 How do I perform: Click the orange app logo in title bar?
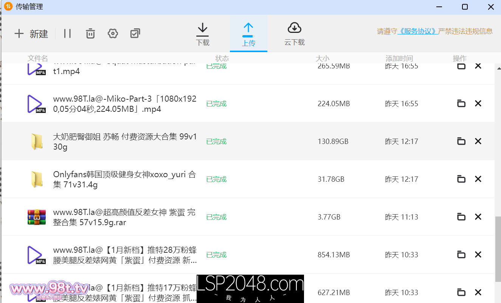[8, 7]
